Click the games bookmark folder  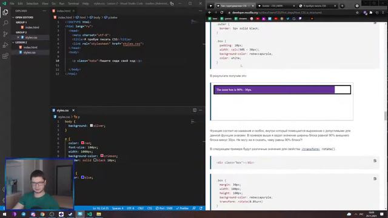226,19
